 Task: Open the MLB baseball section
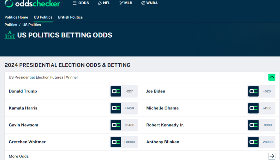click(126, 3)
